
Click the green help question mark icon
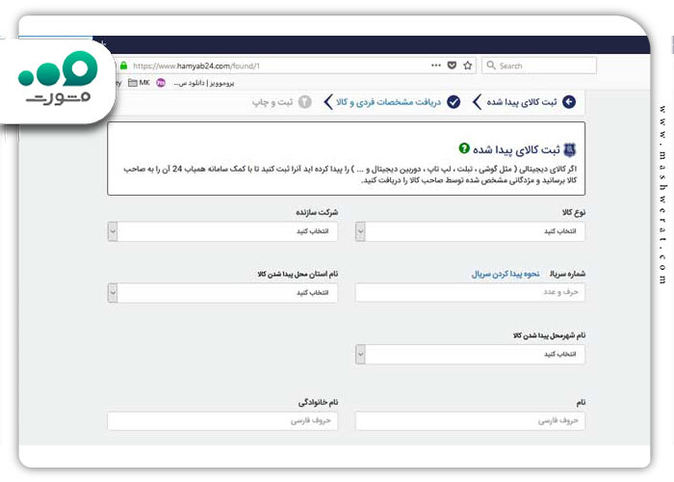tap(464, 148)
